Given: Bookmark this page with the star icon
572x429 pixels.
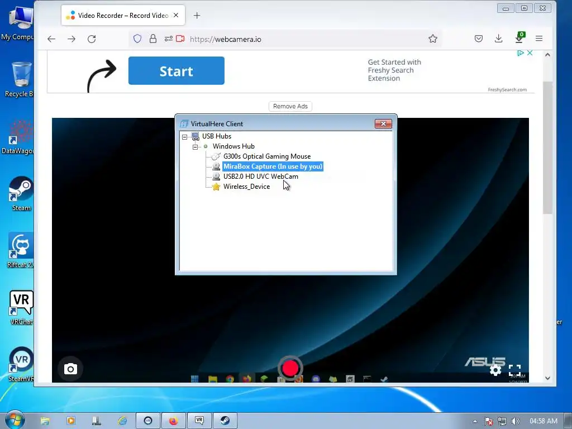Looking at the screenshot, I should [x=433, y=39].
